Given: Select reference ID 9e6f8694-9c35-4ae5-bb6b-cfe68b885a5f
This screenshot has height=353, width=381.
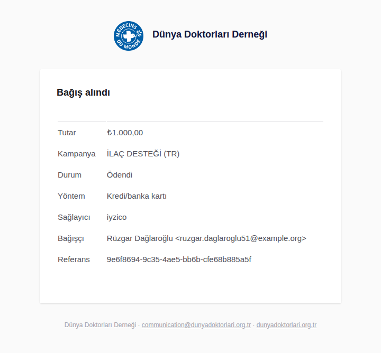Looking at the screenshot, I should (179, 259).
